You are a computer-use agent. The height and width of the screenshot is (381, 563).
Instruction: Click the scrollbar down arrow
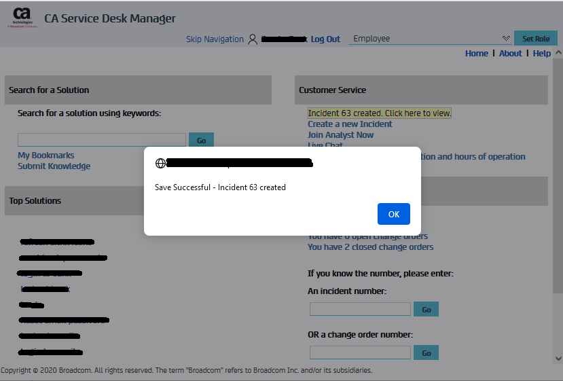click(x=558, y=359)
